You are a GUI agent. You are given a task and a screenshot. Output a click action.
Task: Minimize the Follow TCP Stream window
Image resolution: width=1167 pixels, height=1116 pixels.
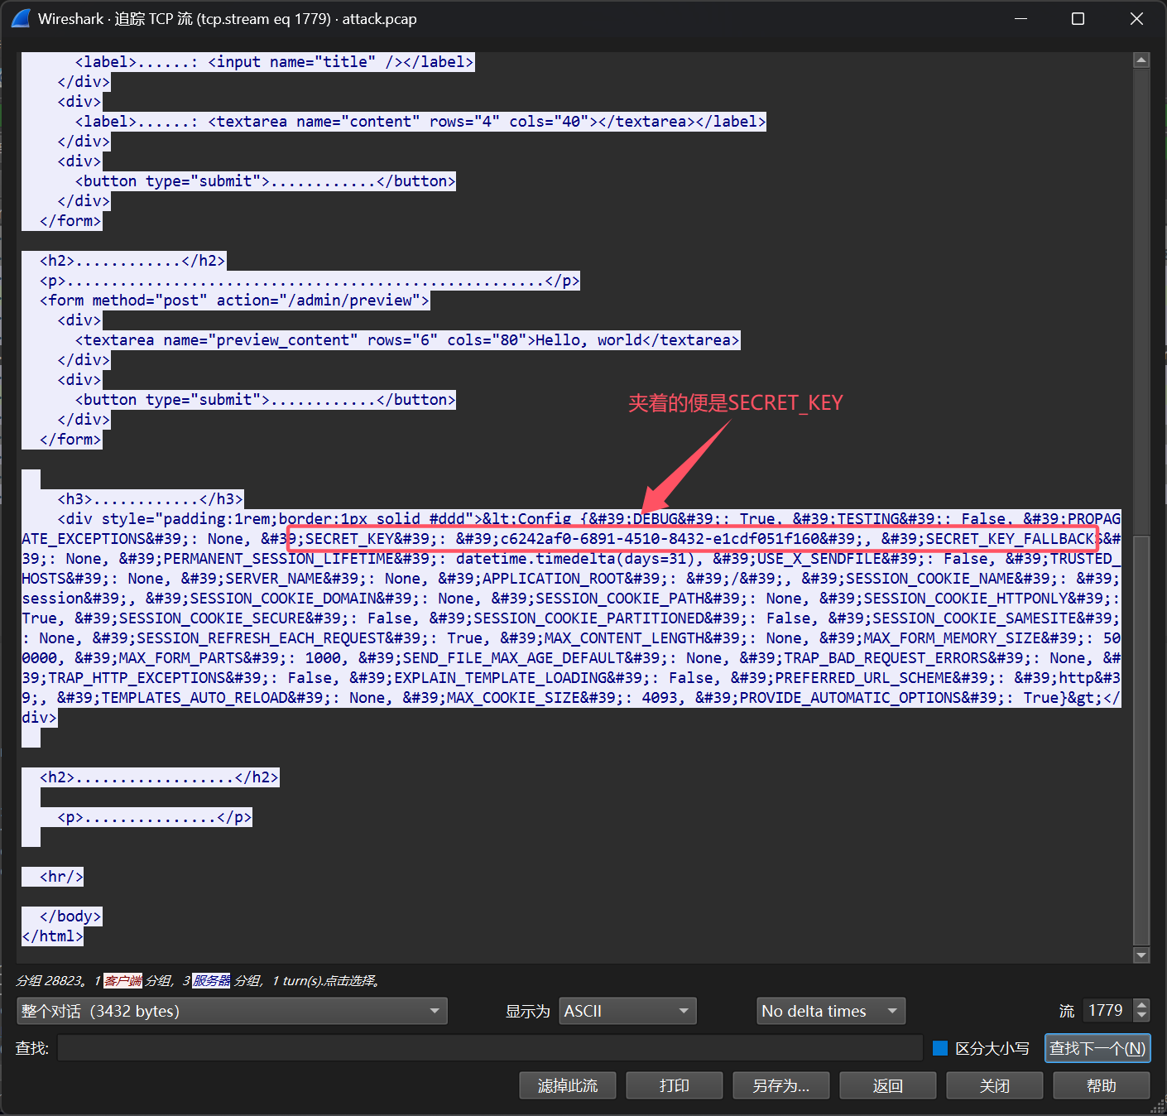tap(1021, 18)
